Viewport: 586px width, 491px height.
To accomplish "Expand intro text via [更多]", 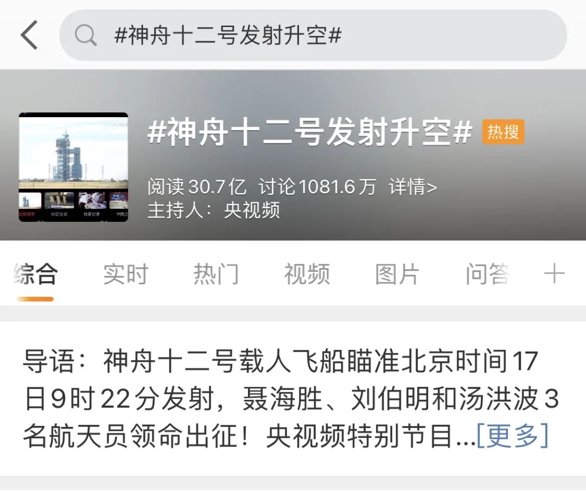I will pos(513,436).
